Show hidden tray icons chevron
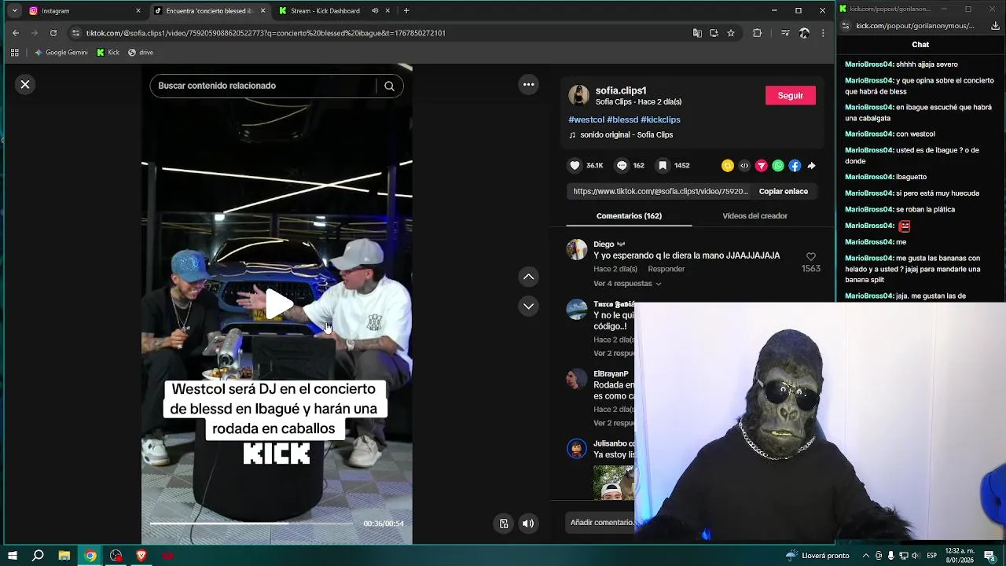 pos(865,556)
